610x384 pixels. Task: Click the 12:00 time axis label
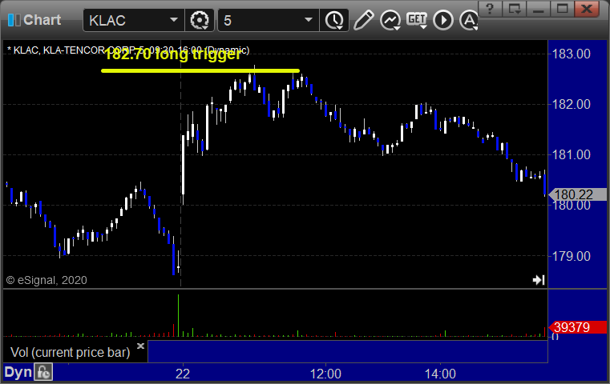325,374
